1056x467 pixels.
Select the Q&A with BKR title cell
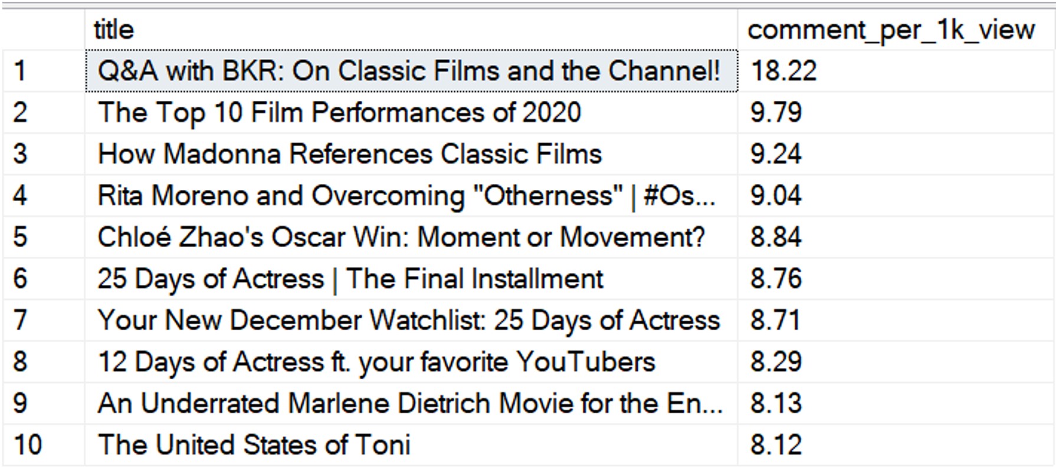pos(411,71)
